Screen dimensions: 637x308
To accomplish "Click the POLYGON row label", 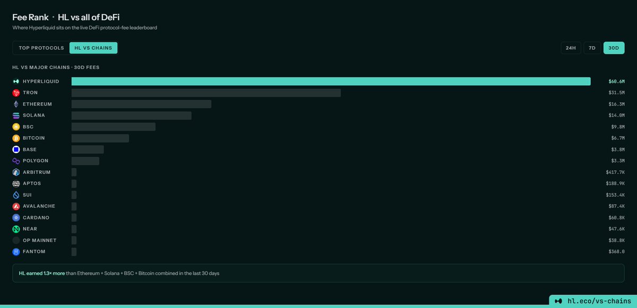I will point(36,161).
